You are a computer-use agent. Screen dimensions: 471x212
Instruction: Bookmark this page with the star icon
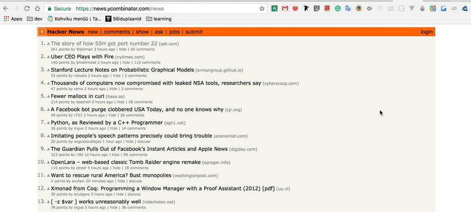click(262, 9)
